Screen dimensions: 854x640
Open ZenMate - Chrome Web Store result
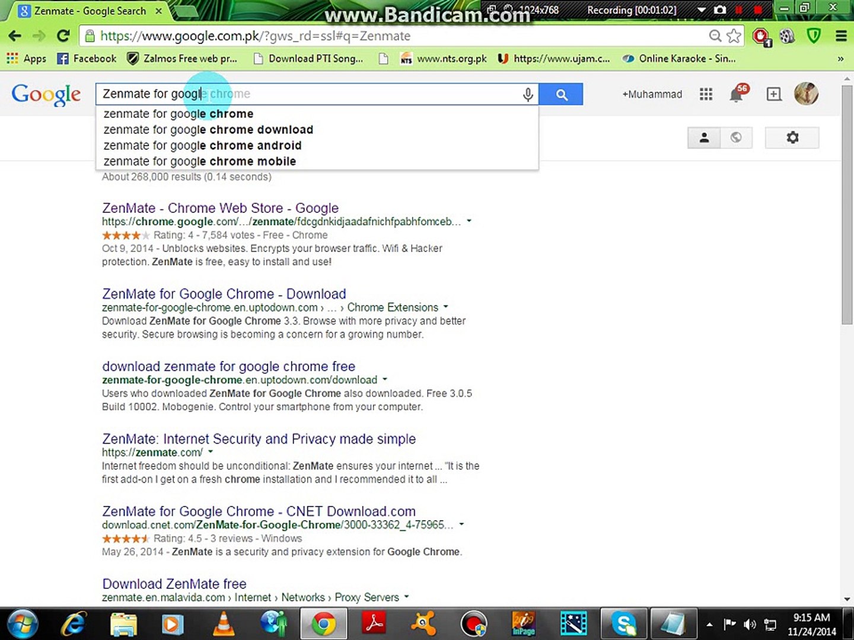pos(220,208)
